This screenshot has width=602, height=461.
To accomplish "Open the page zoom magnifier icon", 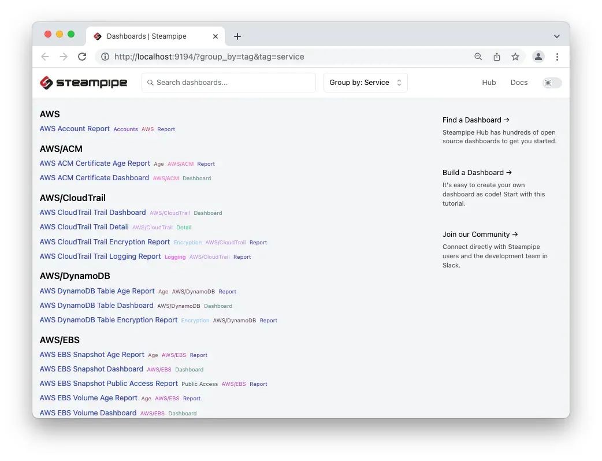I will (478, 57).
